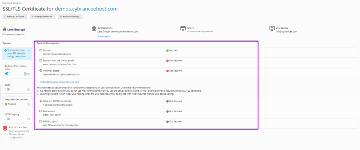This screenshot has height=150, width=360.
Task: Click the Certificate Name ribbon icon
Action: (x=94, y=29)
